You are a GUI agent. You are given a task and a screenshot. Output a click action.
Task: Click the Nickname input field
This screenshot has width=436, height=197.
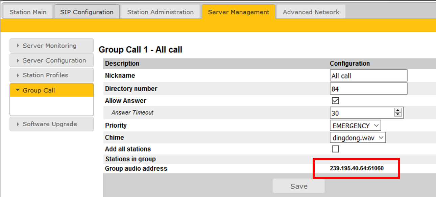(x=368, y=76)
